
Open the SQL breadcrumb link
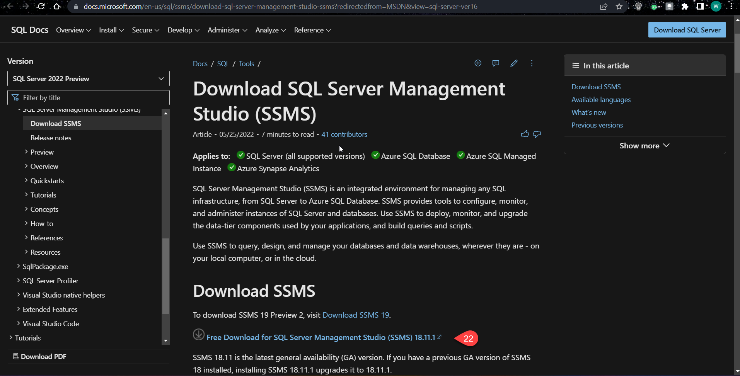coord(223,63)
